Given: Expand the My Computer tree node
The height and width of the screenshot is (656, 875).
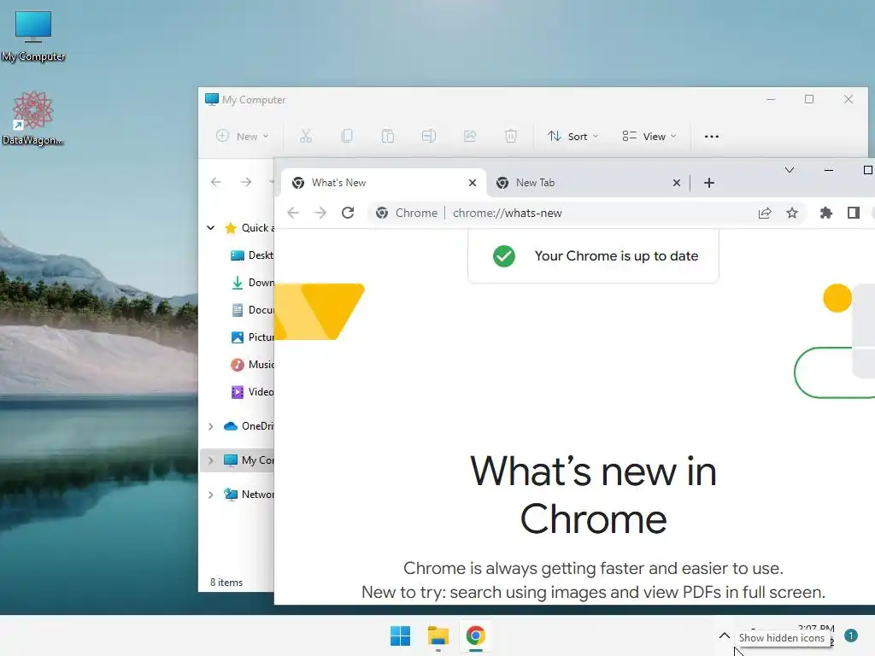Looking at the screenshot, I should coord(210,460).
